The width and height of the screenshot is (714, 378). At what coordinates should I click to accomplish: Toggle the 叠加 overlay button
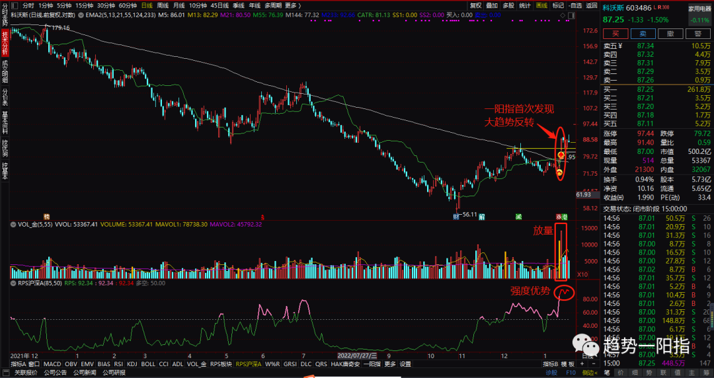click(x=493, y=5)
